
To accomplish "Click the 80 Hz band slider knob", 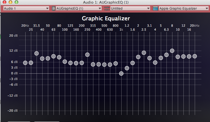I will tap(59, 57).
